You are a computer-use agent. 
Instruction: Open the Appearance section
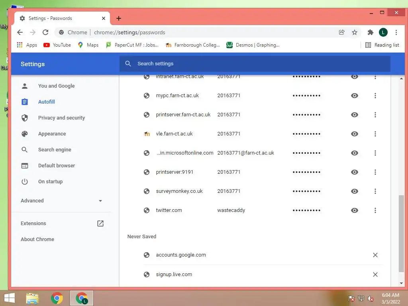pyautogui.click(x=52, y=134)
